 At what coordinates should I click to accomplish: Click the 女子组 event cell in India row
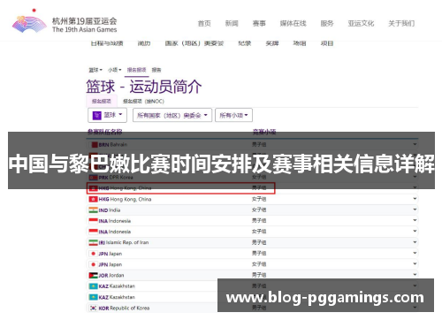point(259,210)
